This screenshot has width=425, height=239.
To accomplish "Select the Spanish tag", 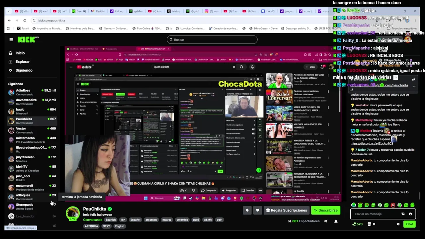I will pyautogui.click(x=111, y=220).
